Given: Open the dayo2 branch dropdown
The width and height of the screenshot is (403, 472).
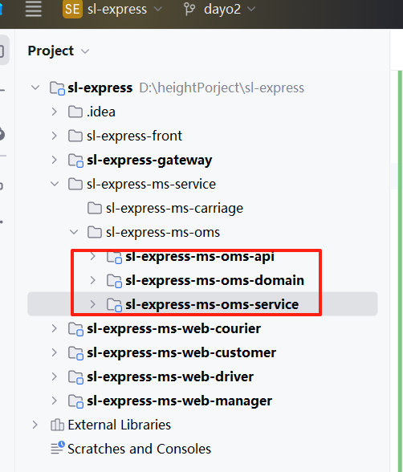Looking at the screenshot, I should 230,9.
